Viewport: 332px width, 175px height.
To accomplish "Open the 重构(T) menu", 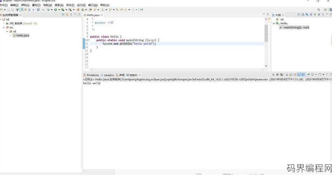I will [36, 5].
